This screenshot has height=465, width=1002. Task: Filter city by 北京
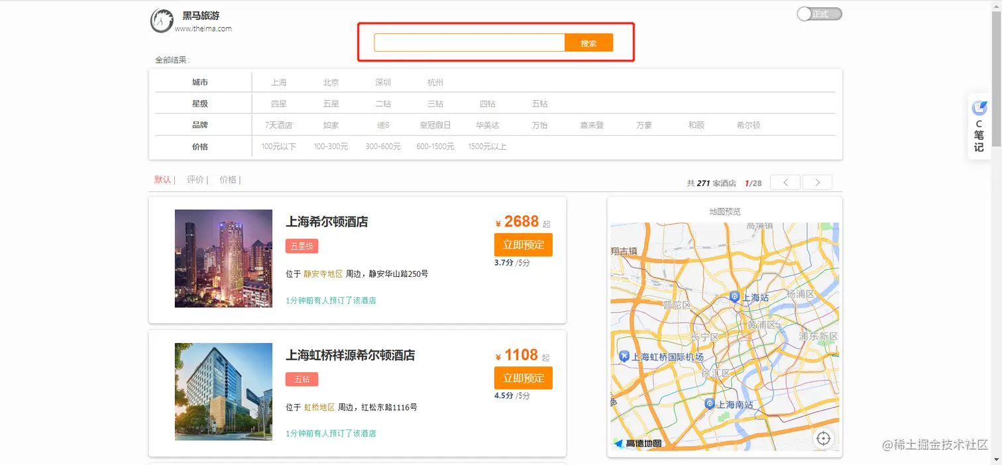pos(331,83)
